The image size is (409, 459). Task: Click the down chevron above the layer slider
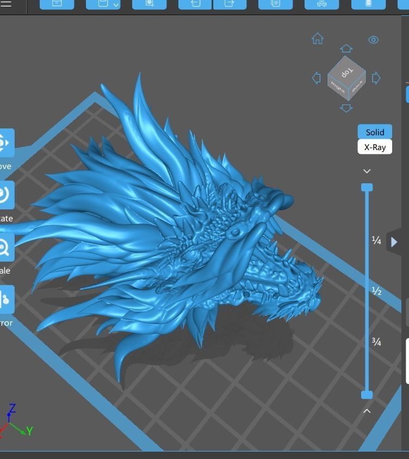(x=367, y=171)
